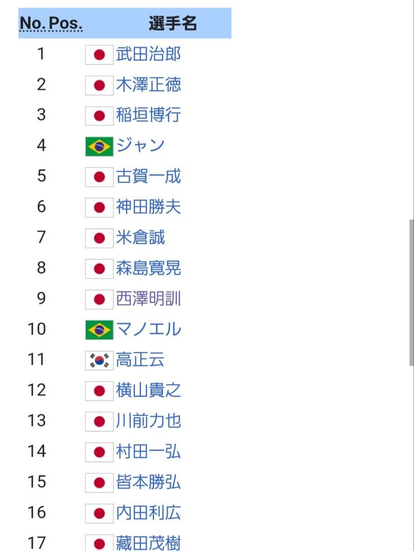Open player link 藏田茂樹
414x551 pixels.
149,543
